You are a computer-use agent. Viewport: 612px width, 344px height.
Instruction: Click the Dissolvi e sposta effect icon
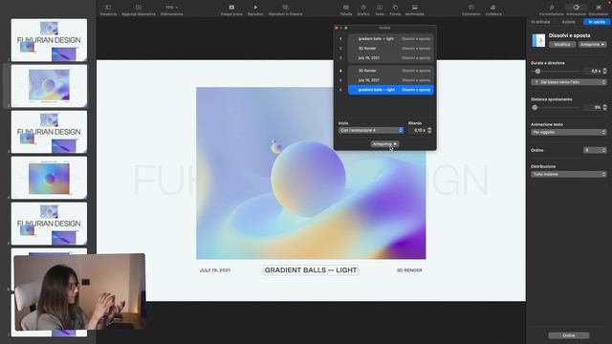(538, 40)
